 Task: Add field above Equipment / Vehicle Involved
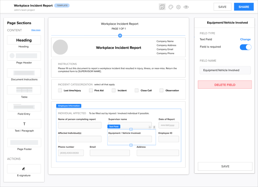coord(131,129)
